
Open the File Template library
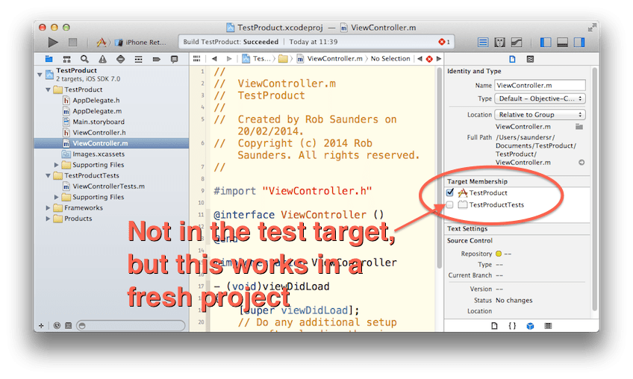coord(494,326)
